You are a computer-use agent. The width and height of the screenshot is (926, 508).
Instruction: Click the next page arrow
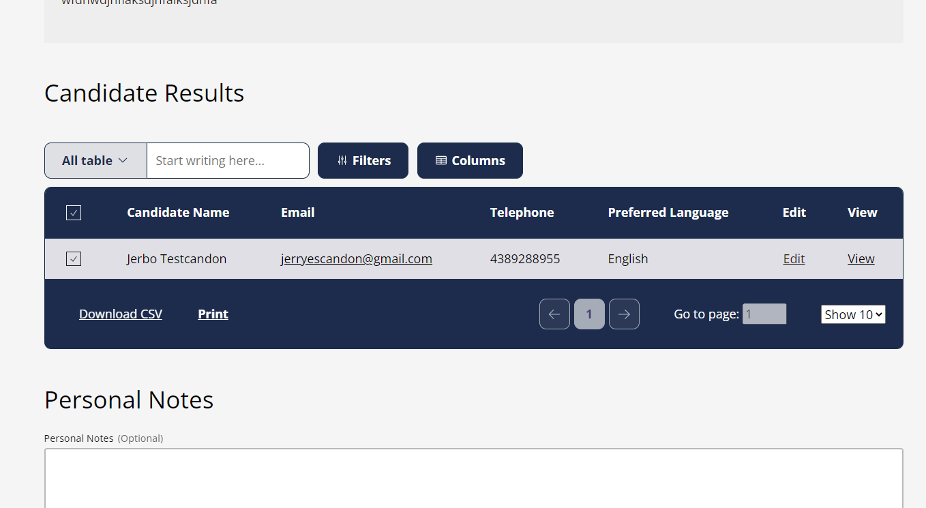point(624,314)
